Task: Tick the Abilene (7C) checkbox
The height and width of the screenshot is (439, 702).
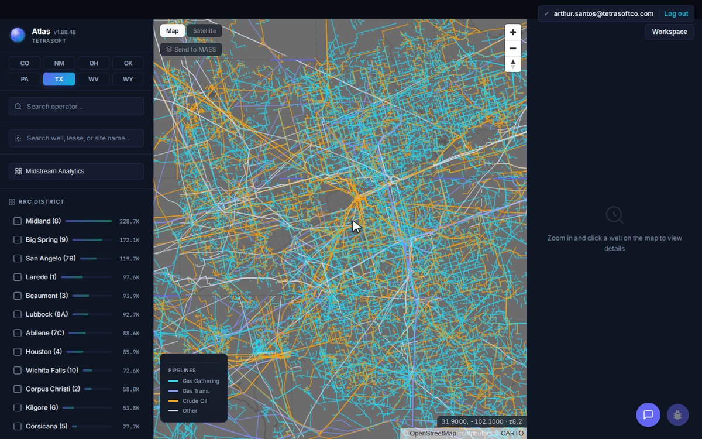Action: pos(18,334)
